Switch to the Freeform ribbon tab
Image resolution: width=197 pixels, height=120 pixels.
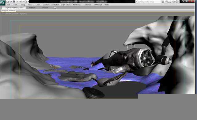[x=32, y=8]
